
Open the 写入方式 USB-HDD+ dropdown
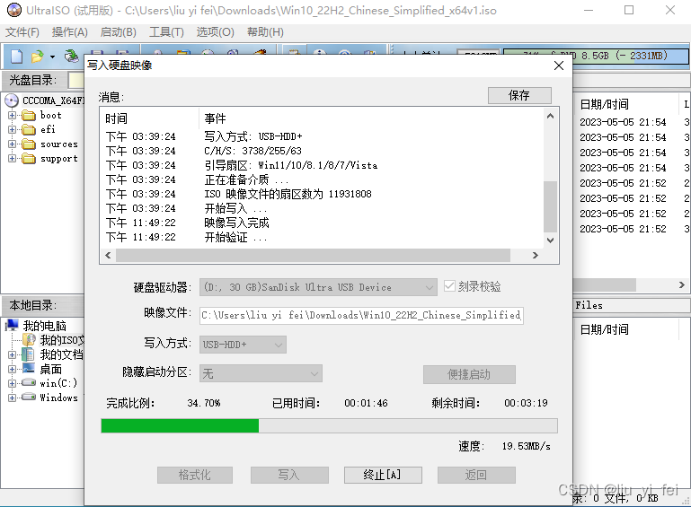243,345
